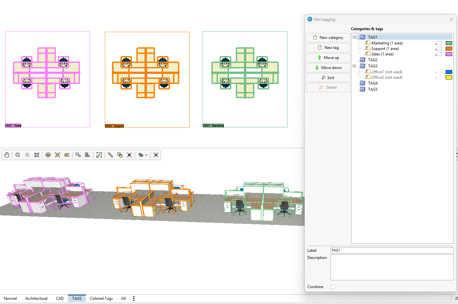Collapse the TAG3 category node
This screenshot has width=458, height=304.
[354, 66]
